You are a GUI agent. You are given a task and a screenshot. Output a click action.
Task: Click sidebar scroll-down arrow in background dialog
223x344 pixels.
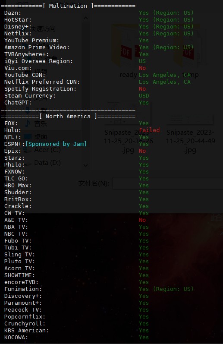point(86,165)
